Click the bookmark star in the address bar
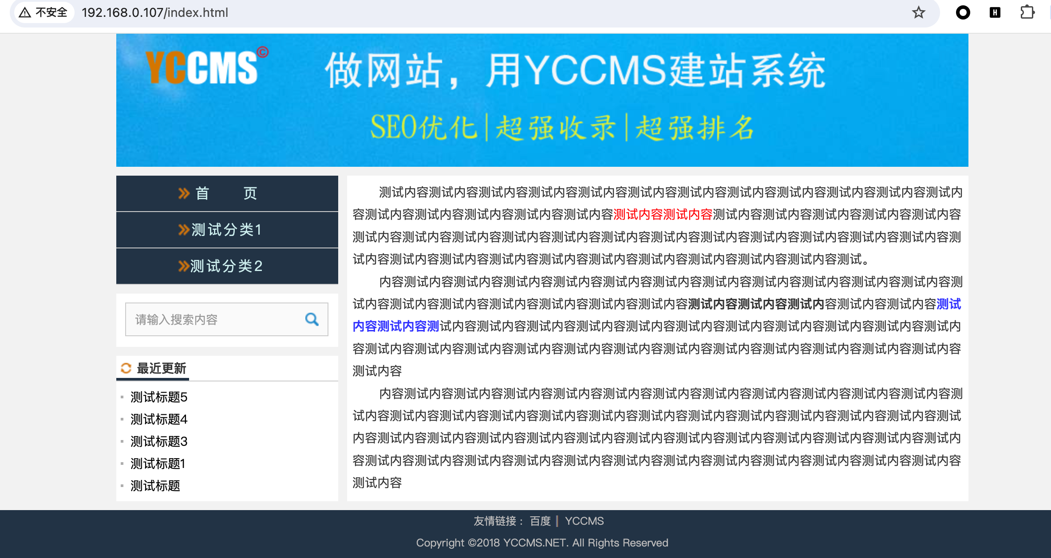1051x558 pixels. [918, 12]
